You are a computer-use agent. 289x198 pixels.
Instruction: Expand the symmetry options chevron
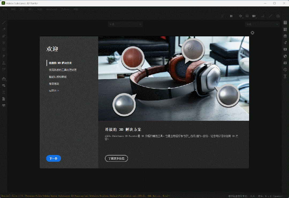click(x=243, y=18)
